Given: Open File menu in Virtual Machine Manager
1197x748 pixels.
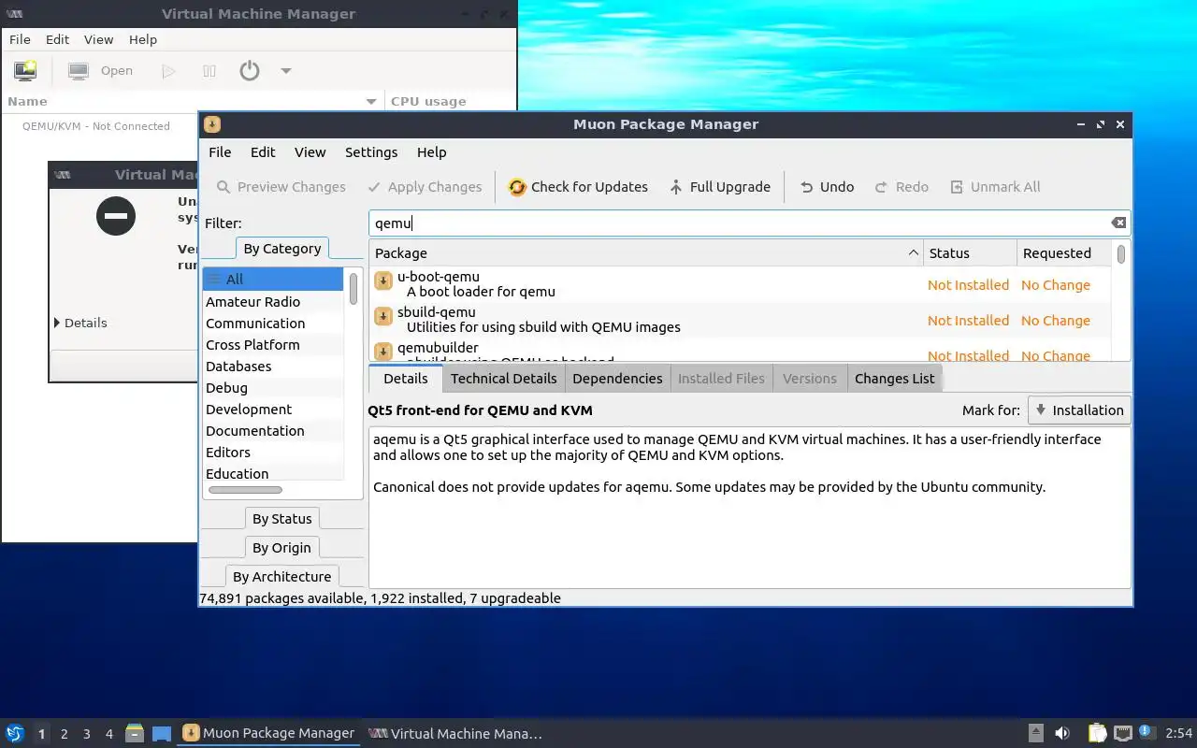Looking at the screenshot, I should (x=20, y=39).
